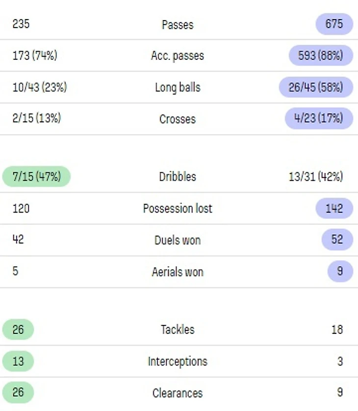
Task: Select the Aerials won label
Action: tap(178, 272)
